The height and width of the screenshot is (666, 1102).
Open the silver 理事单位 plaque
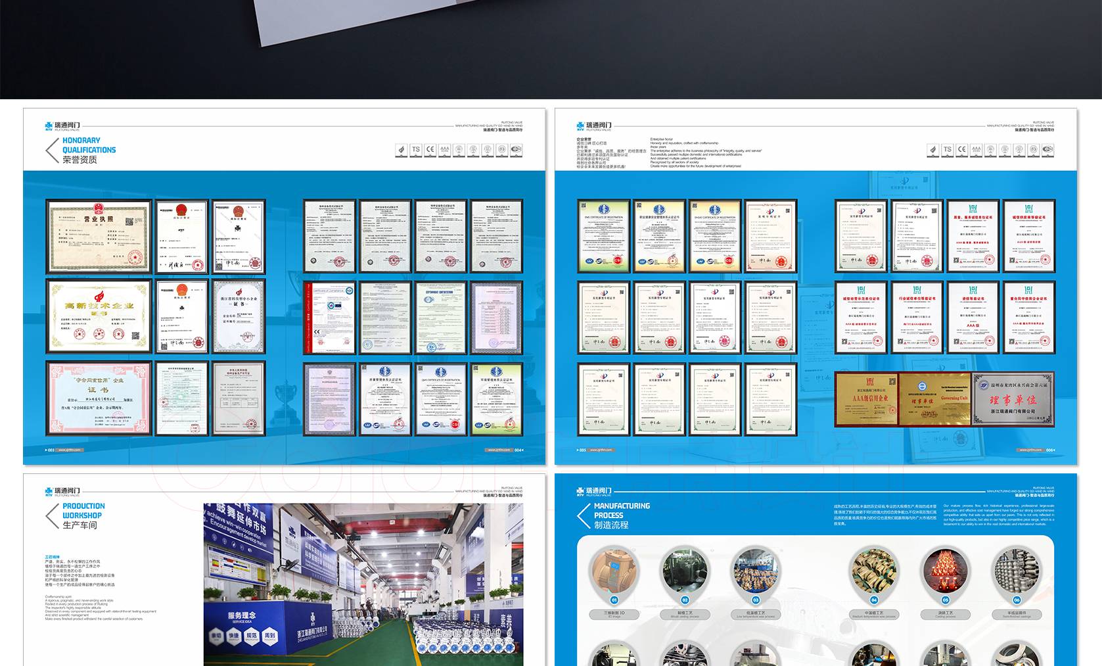point(1013,398)
